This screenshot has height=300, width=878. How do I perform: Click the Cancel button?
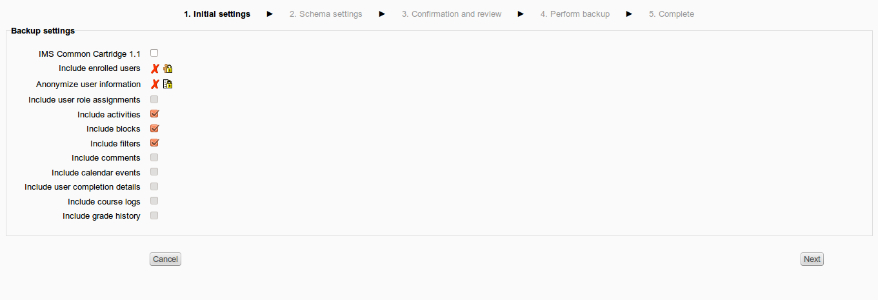pyautogui.click(x=165, y=259)
